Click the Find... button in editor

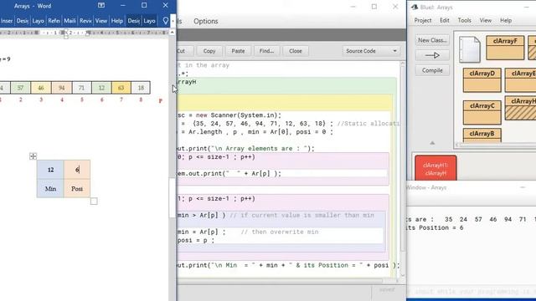[266, 51]
